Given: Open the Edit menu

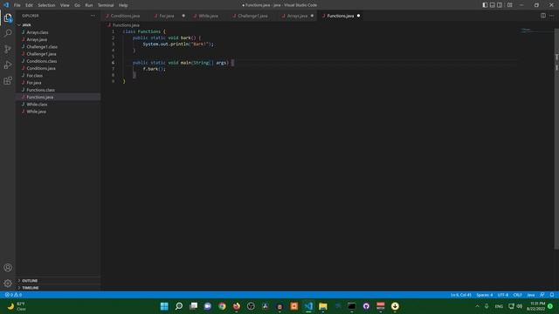Looking at the screenshot, I should 29,5.
